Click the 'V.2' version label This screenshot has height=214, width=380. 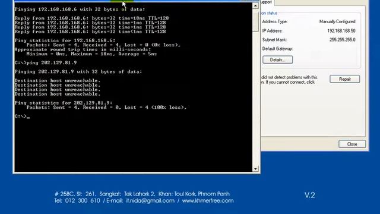(310, 195)
